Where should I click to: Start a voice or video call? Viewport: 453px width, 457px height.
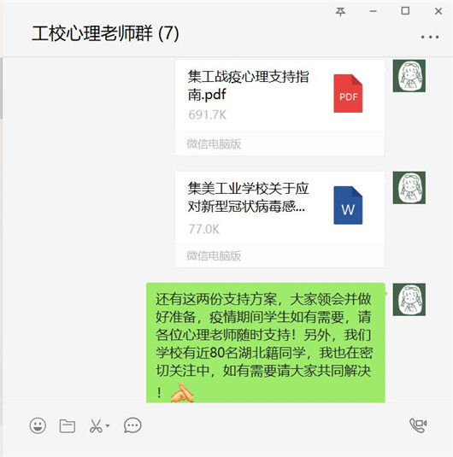(x=418, y=425)
